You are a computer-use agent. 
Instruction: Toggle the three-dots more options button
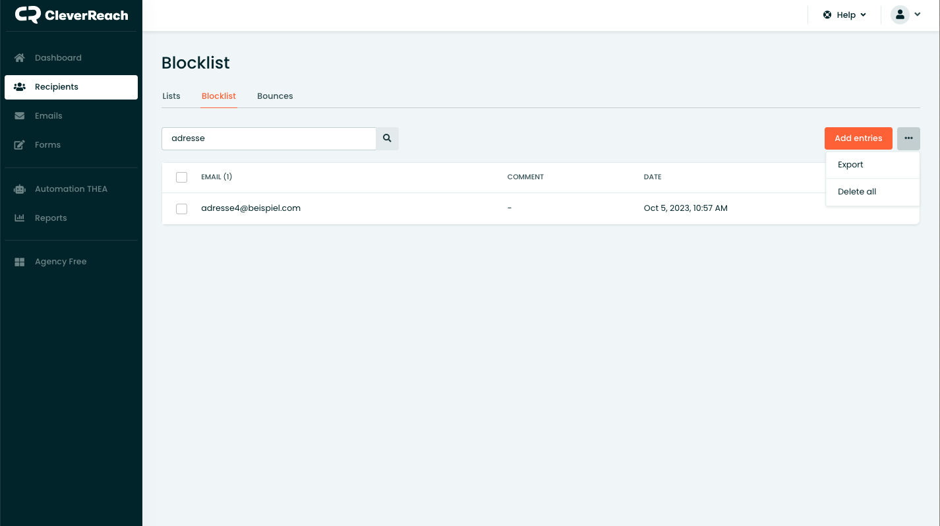(908, 138)
